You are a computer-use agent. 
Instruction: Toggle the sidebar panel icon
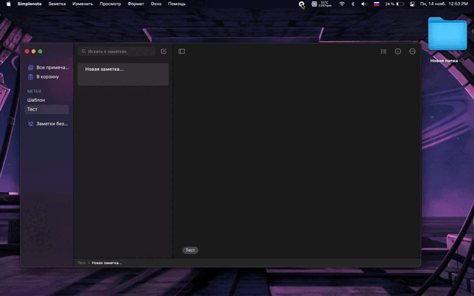pos(181,51)
